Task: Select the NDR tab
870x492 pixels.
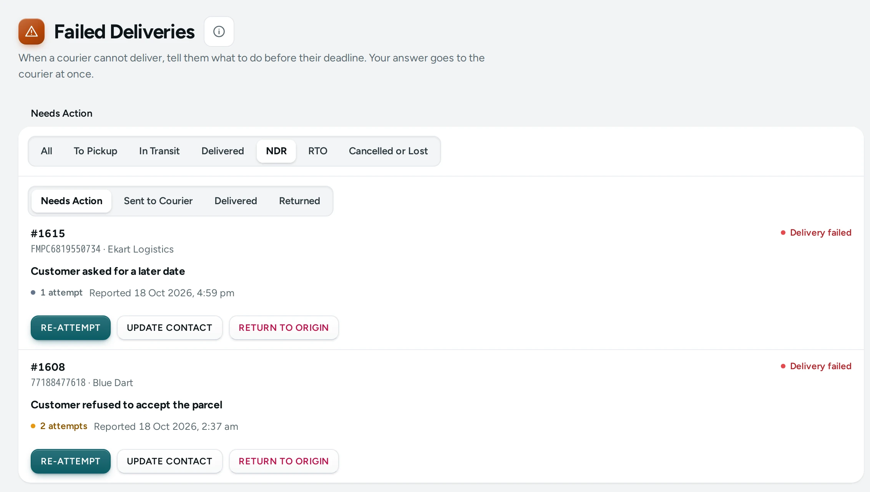Action: (x=276, y=151)
